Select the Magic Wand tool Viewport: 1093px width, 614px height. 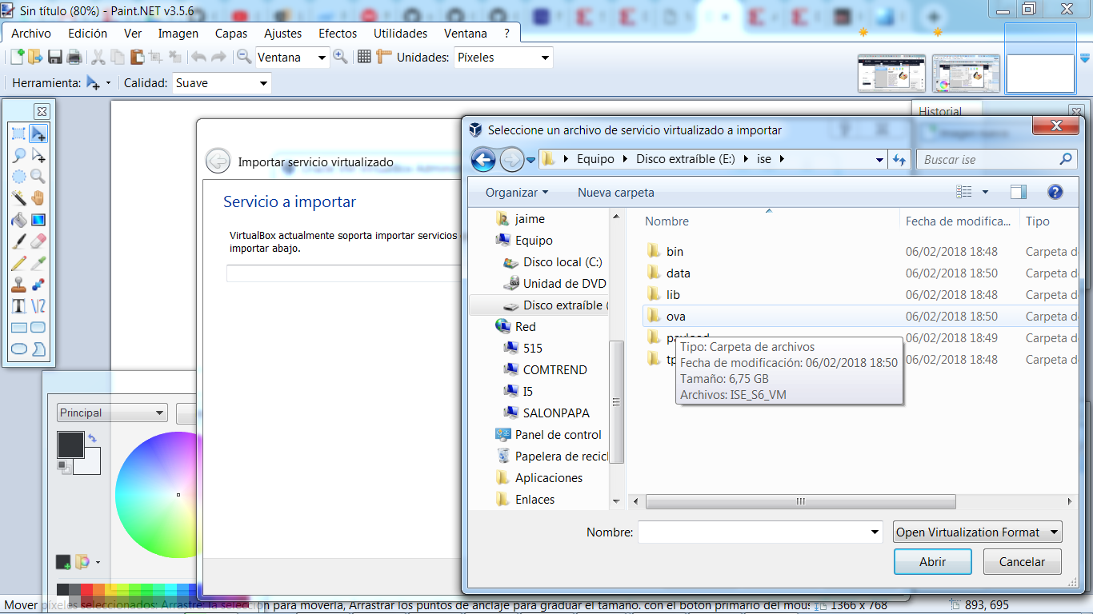[x=18, y=197]
